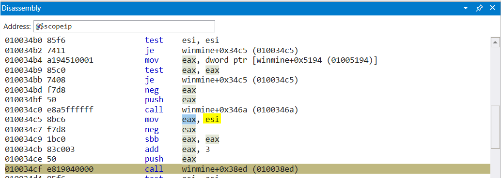The height and width of the screenshot is (178, 501).
Task: Click the Address label
Action: [17, 27]
